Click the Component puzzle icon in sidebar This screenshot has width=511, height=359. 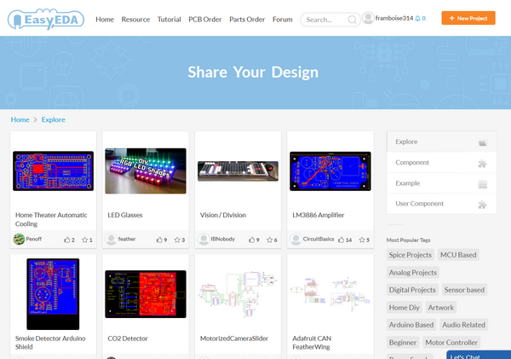[x=483, y=163]
